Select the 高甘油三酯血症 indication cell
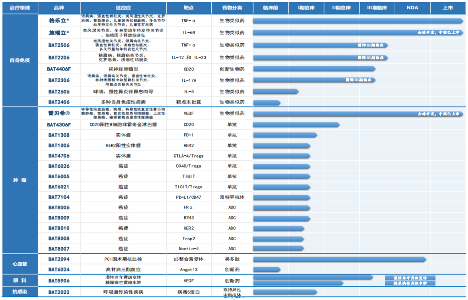 [x=123, y=270]
